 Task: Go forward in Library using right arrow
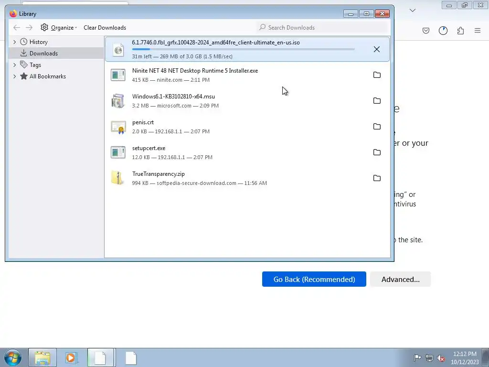pyautogui.click(x=29, y=27)
